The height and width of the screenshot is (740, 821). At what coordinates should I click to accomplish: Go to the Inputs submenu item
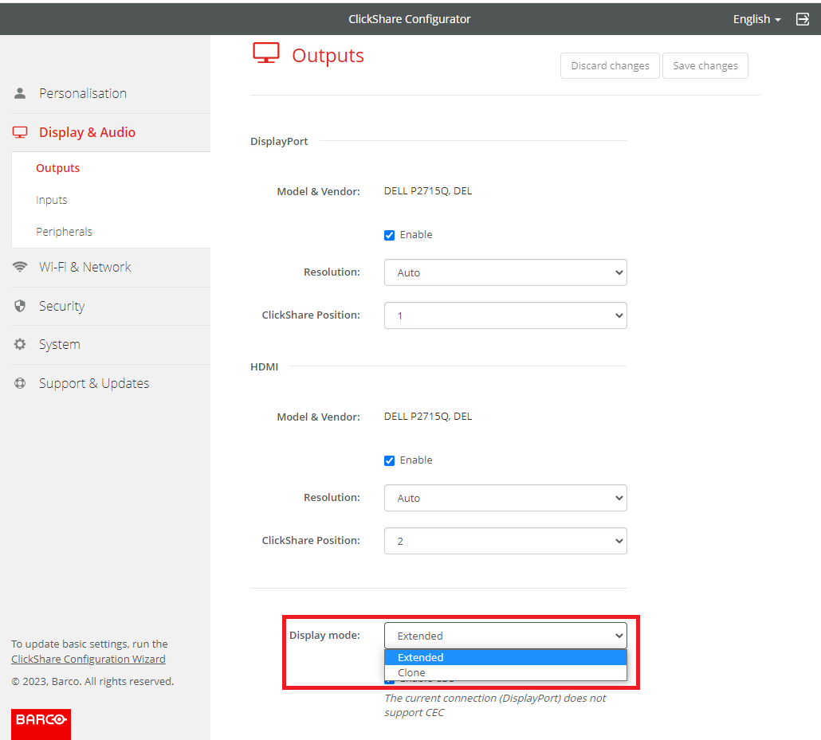52,200
